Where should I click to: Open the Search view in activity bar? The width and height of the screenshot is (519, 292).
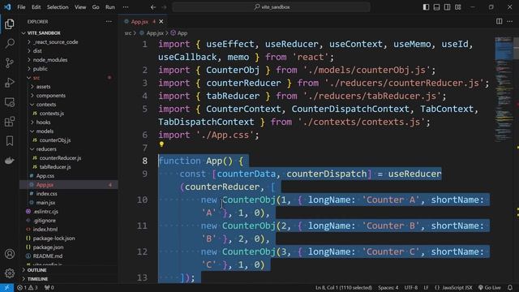pyautogui.click(x=10, y=43)
